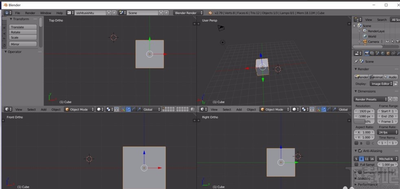This screenshot has width=400, height=189.
Task: Toggle Camera visibility eye in outliner
Action: click(x=387, y=42)
